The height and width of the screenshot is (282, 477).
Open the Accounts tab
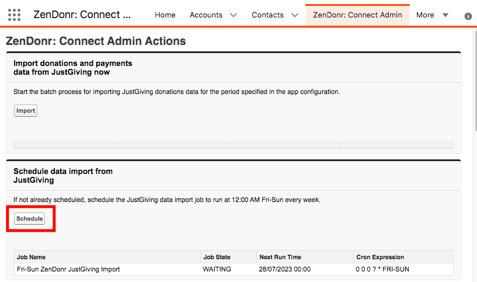(x=206, y=15)
